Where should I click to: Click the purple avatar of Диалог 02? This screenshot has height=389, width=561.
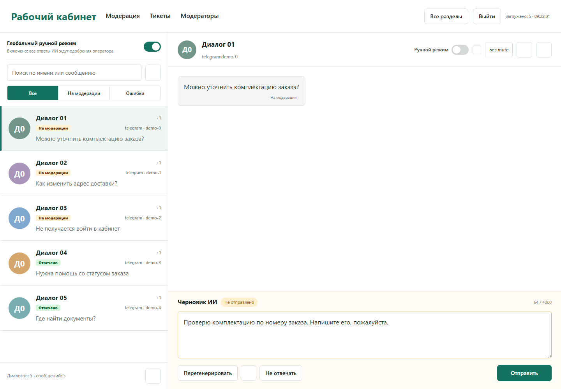coord(19,173)
